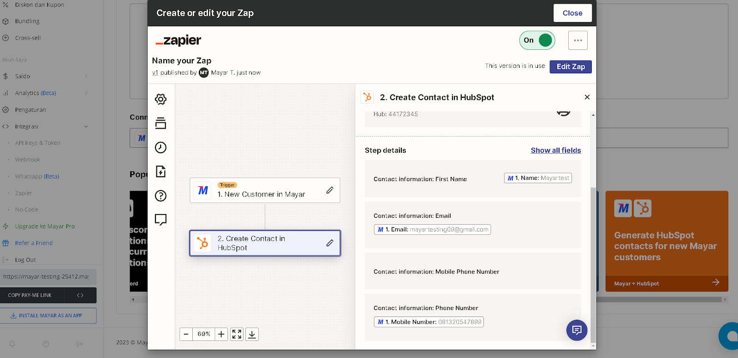
Task: Collapse the Integrasi sidebar section
Action: tap(86, 126)
